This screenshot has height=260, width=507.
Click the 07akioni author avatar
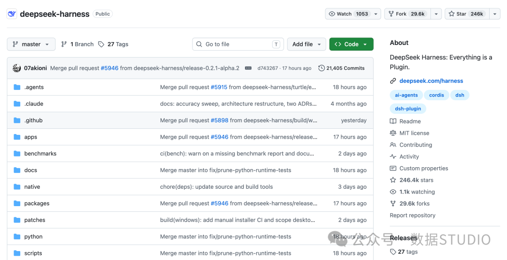point(16,68)
